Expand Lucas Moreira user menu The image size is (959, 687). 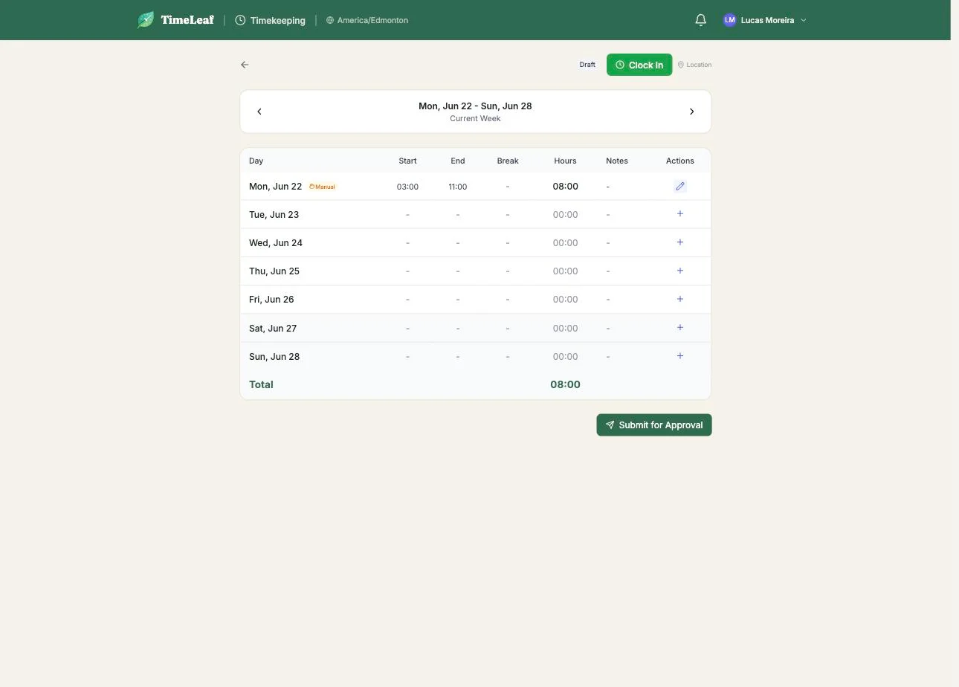(x=765, y=20)
